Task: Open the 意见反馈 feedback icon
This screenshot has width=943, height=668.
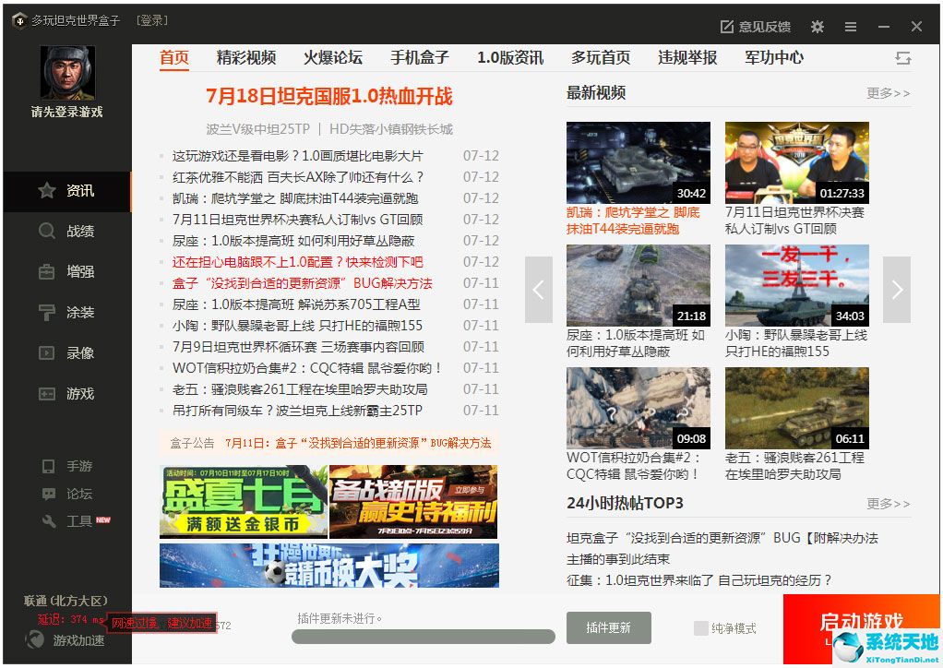Action: [x=726, y=27]
